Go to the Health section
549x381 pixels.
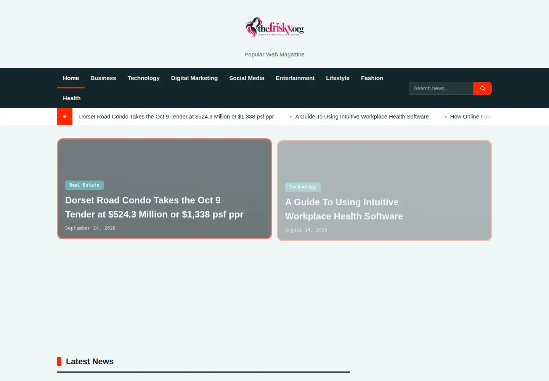72,98
